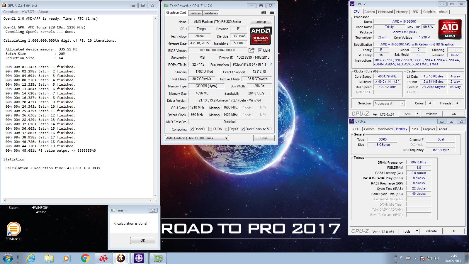
Task: Click the Finish dialog title icon
Action: click(113, 210)
